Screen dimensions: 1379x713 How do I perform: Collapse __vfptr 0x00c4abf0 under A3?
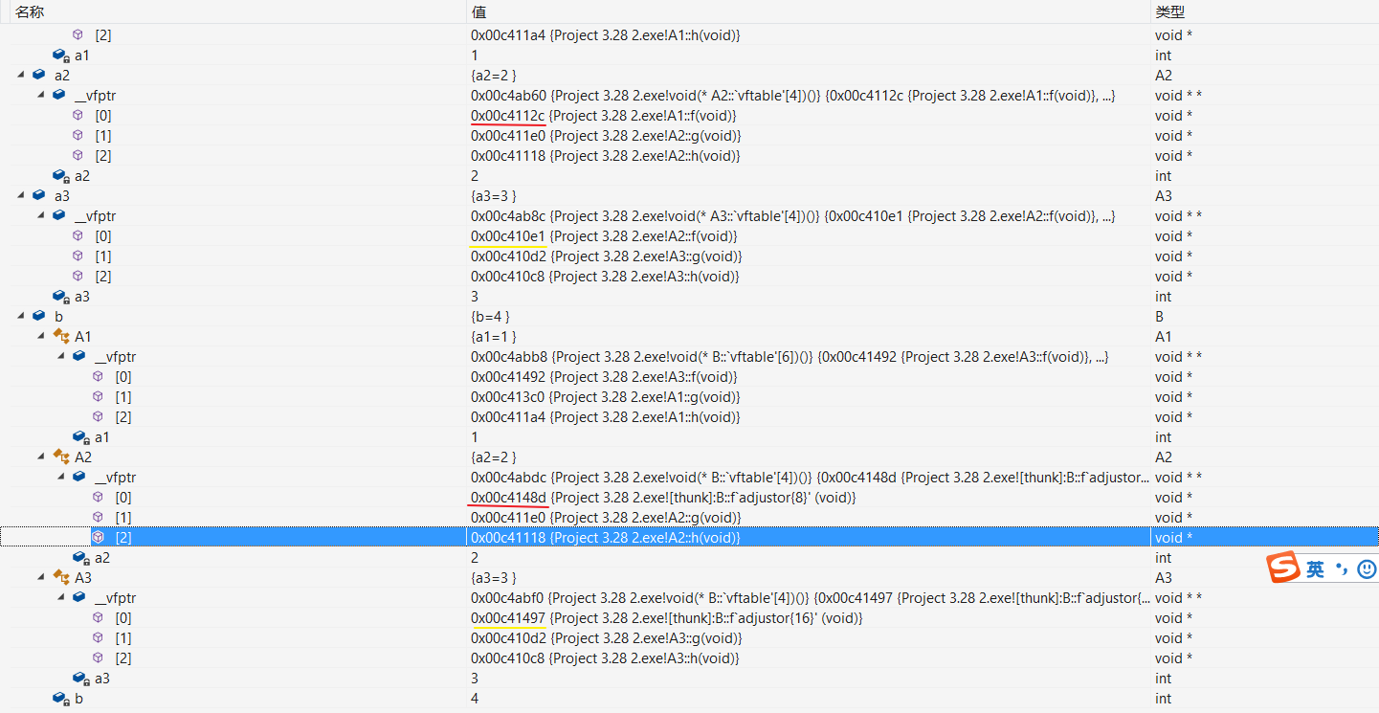coord(61,597)
